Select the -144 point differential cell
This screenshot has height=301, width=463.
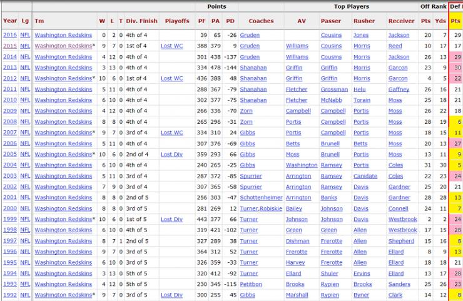[230, 68]
